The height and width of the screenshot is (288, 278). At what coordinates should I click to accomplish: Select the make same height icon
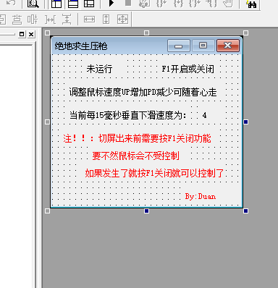pyautogui.click(x=106, y=20)
